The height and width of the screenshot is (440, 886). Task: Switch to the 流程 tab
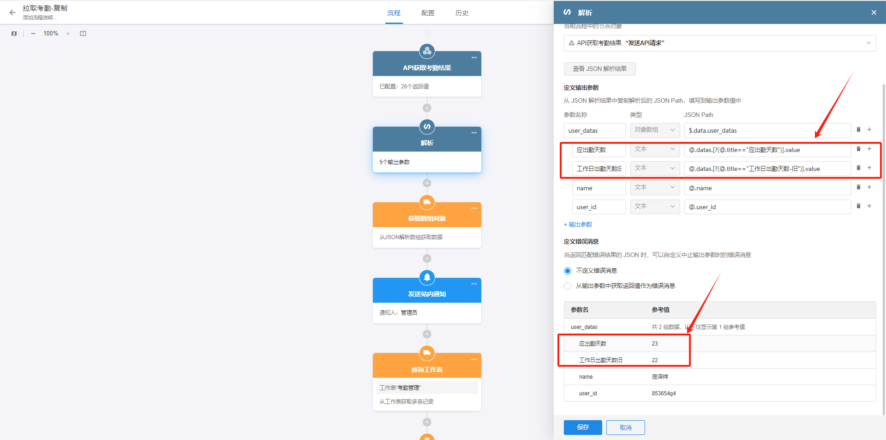tap(394, 13)
